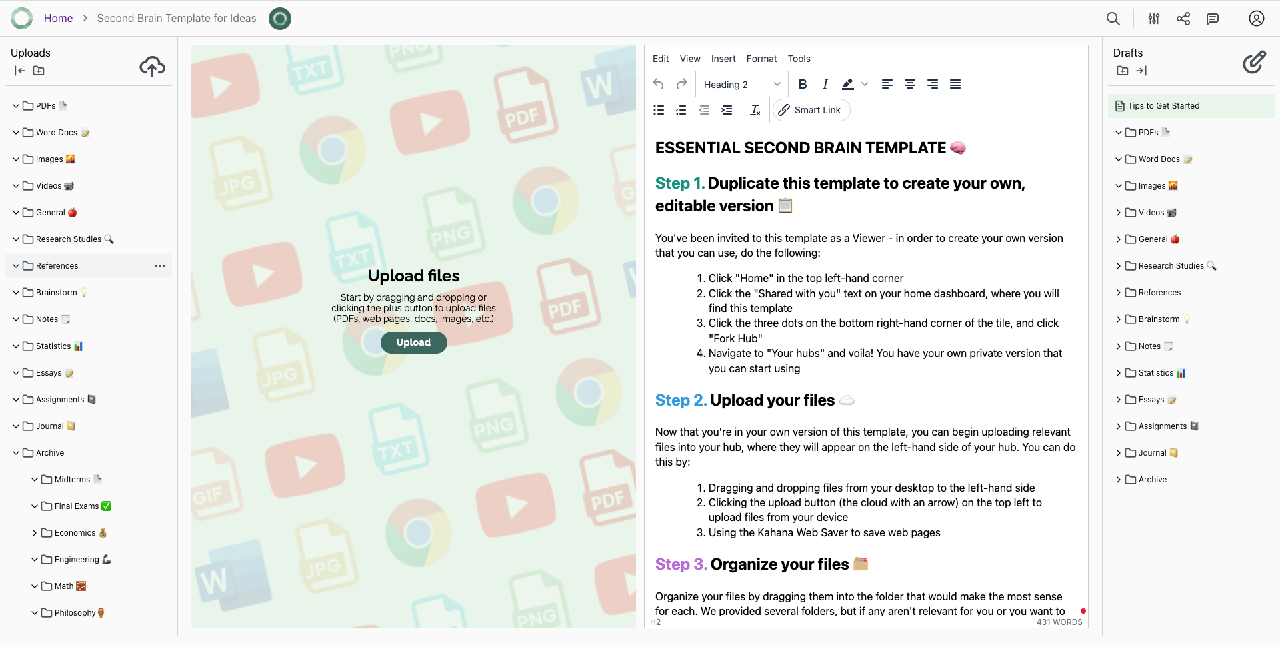Open the user account profile icon
The width and height of the screenshot is (1280, 647).
1257,19
